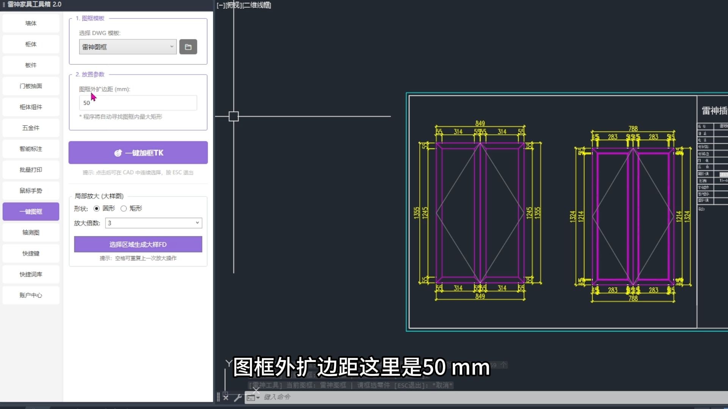Open the 快捷词库 section
Viewport: 728px width, 409px height.
click(x=31, y=274)
